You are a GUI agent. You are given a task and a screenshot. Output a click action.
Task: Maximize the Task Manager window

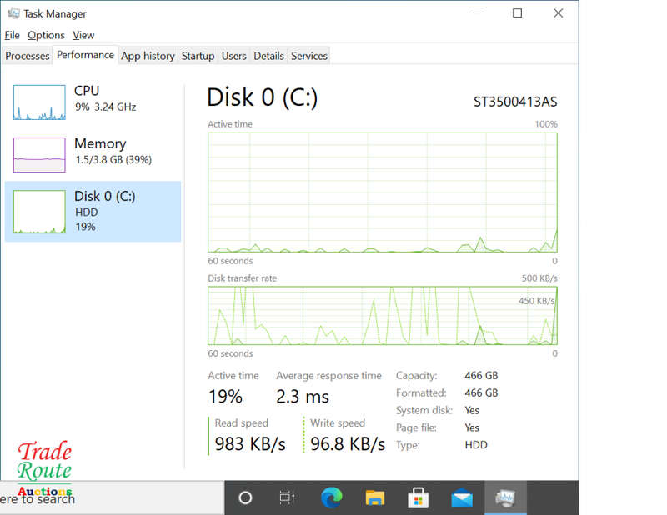pos(517,13)
